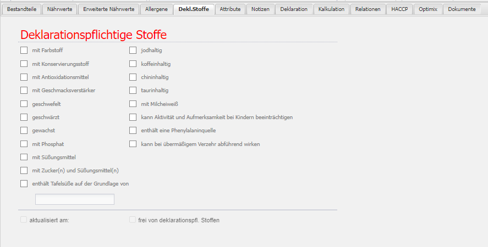Open the Nährwerte tab
The height and width of the screenshot is (247, 488).
coord(59,9)
